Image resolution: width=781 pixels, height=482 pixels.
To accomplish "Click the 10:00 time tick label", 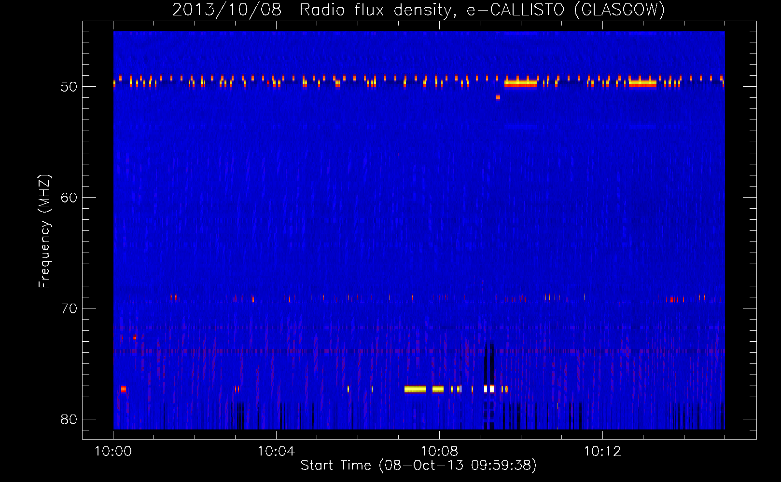I will pyautogui.click(x=113, y=452).
